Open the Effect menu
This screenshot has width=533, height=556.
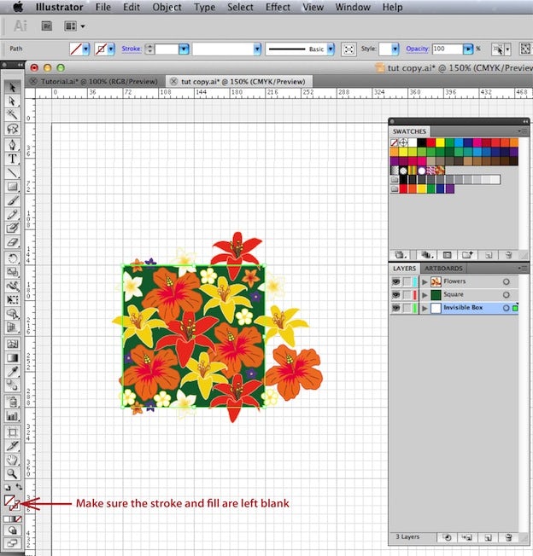pos(278,7)
